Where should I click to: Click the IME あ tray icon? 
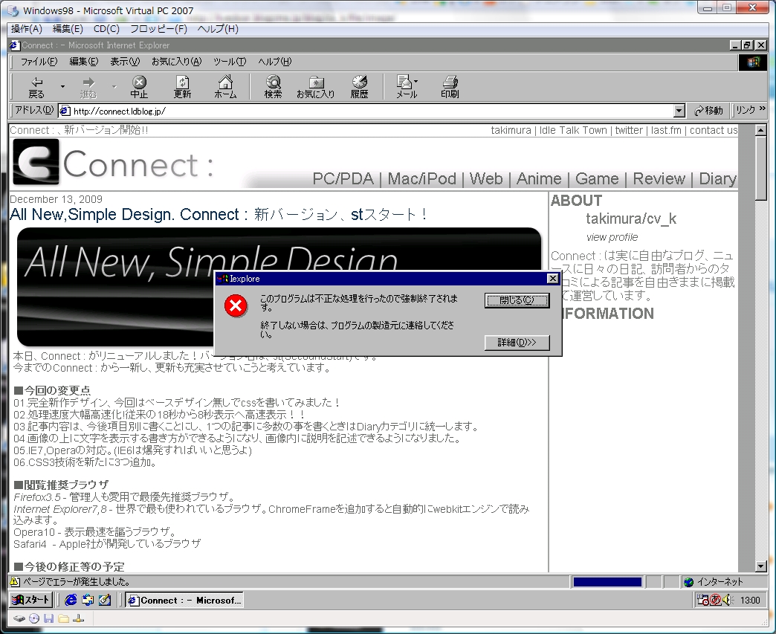(x=715, y=601)
